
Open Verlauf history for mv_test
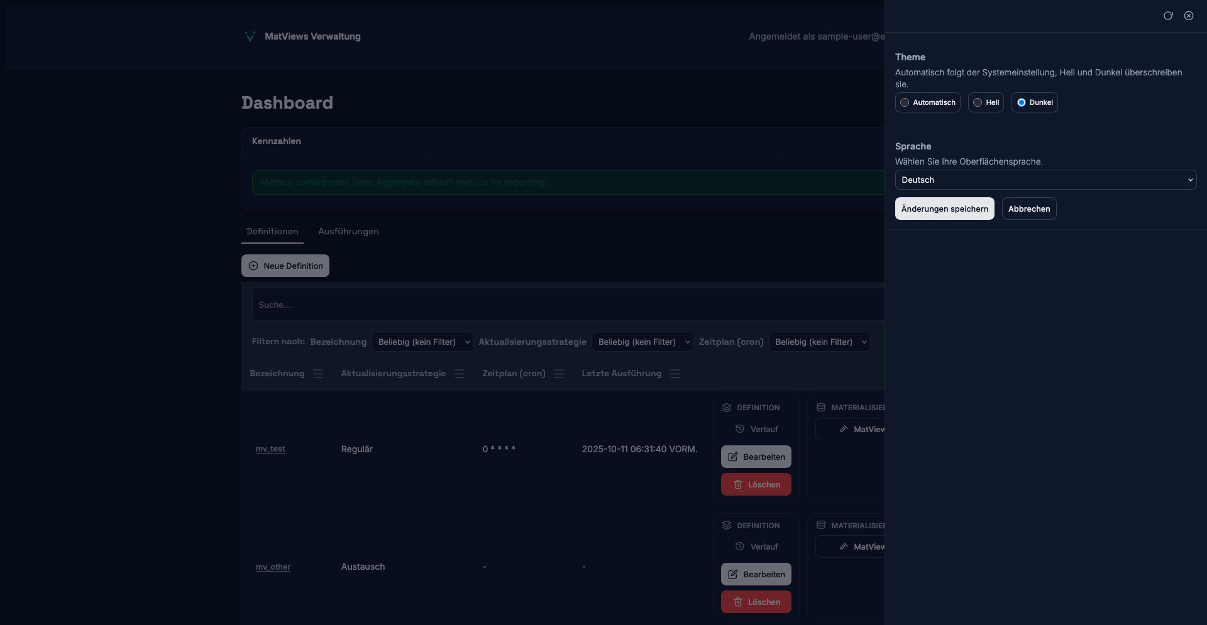(756, 429)
